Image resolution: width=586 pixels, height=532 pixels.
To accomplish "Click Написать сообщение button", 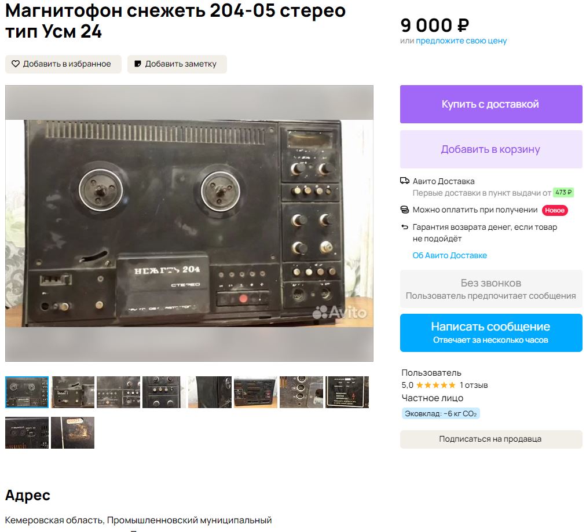I will coord(491,333).
